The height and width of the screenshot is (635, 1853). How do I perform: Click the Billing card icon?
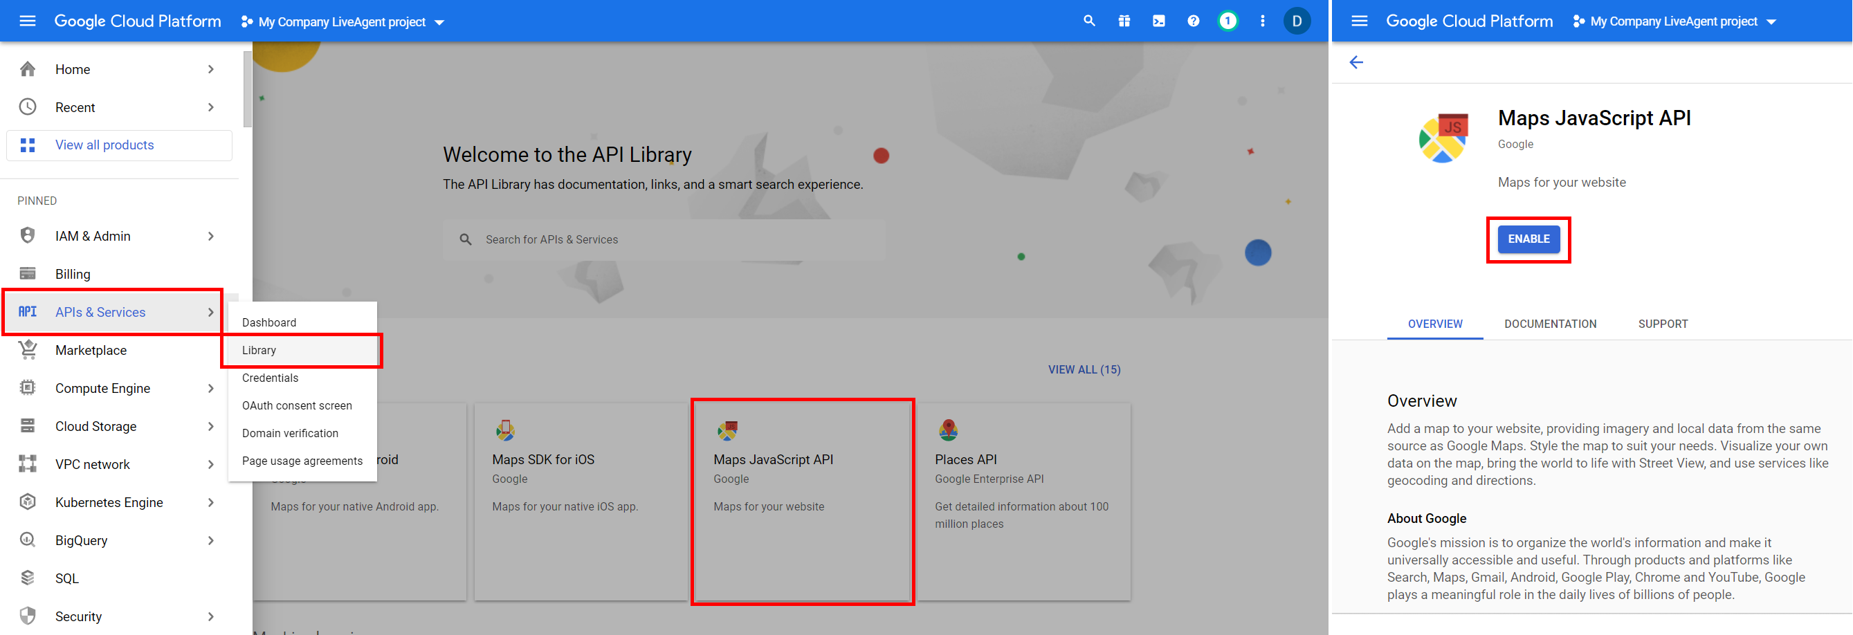click(x=28, y=274)
